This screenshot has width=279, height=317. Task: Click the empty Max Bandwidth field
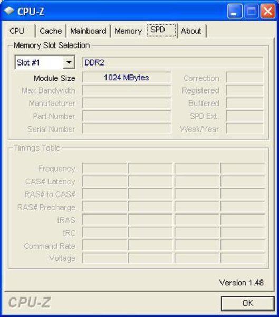click(127, 90)
